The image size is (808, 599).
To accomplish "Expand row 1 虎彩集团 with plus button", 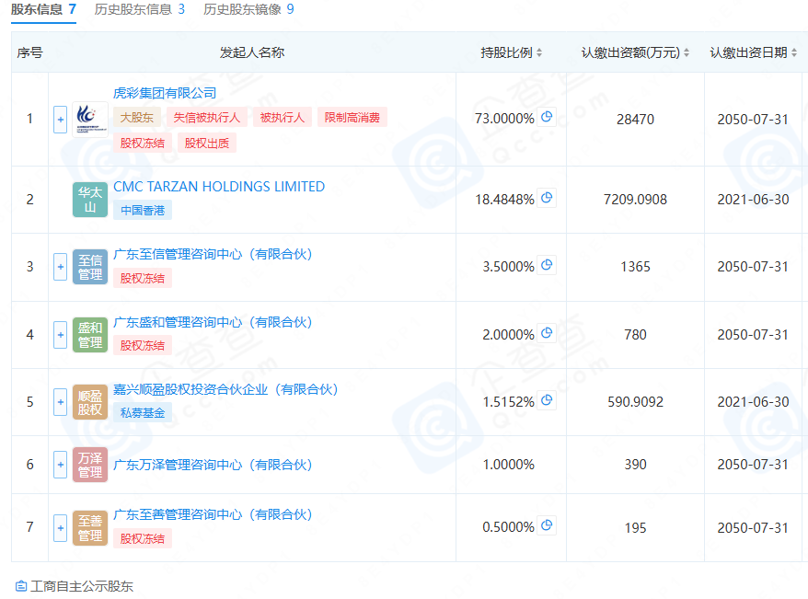I will click(61, 119).
